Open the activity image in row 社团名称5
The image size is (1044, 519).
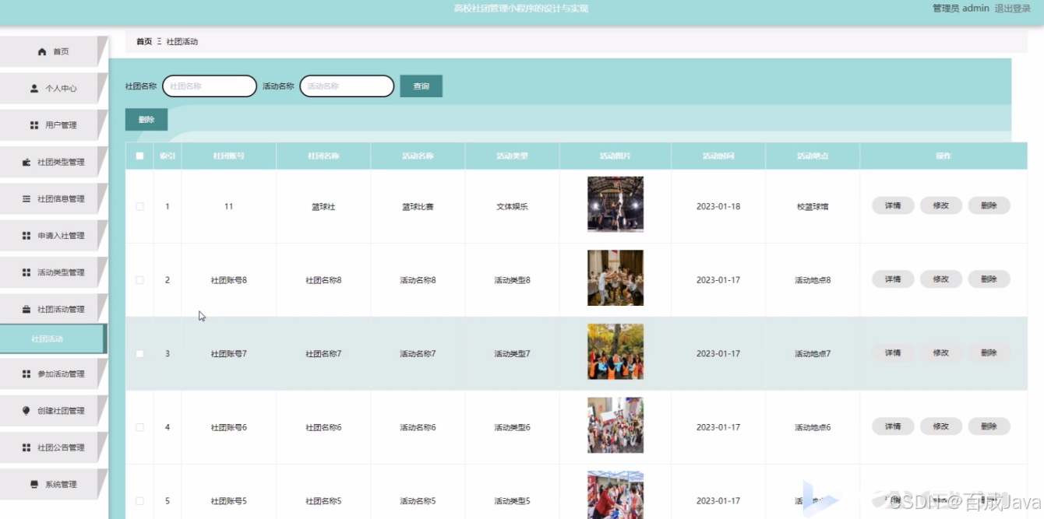[x=615, y=495]
